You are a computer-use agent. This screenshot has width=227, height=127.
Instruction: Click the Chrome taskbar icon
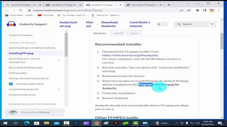point(96,123)
